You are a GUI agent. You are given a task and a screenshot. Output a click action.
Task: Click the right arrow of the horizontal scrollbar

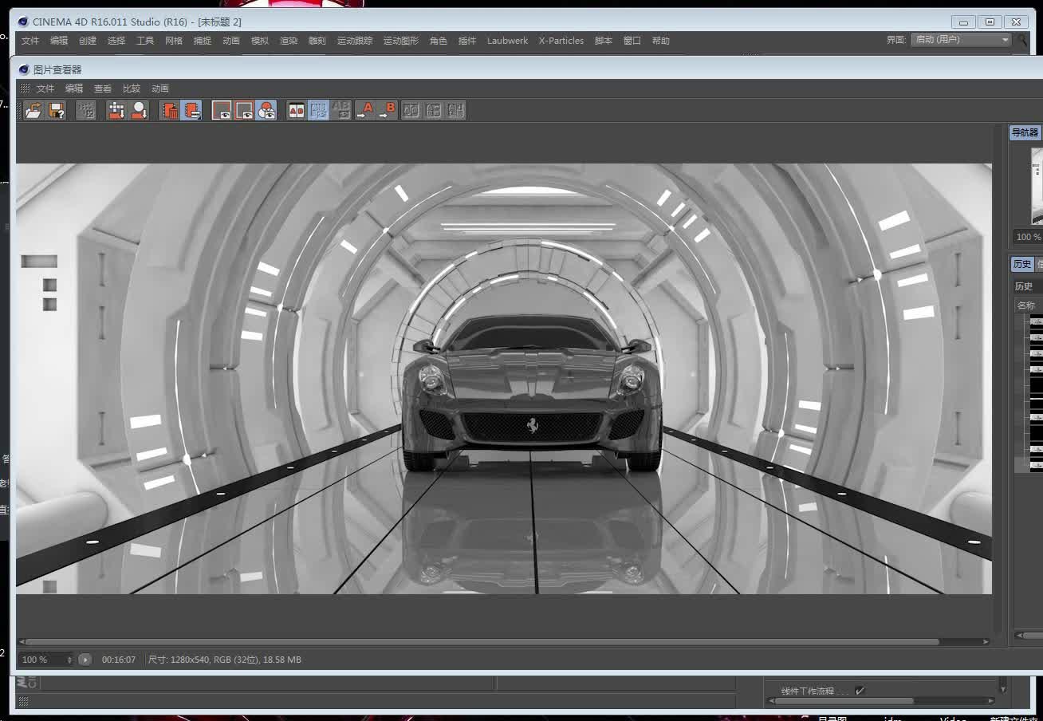[x=986, y=641]
